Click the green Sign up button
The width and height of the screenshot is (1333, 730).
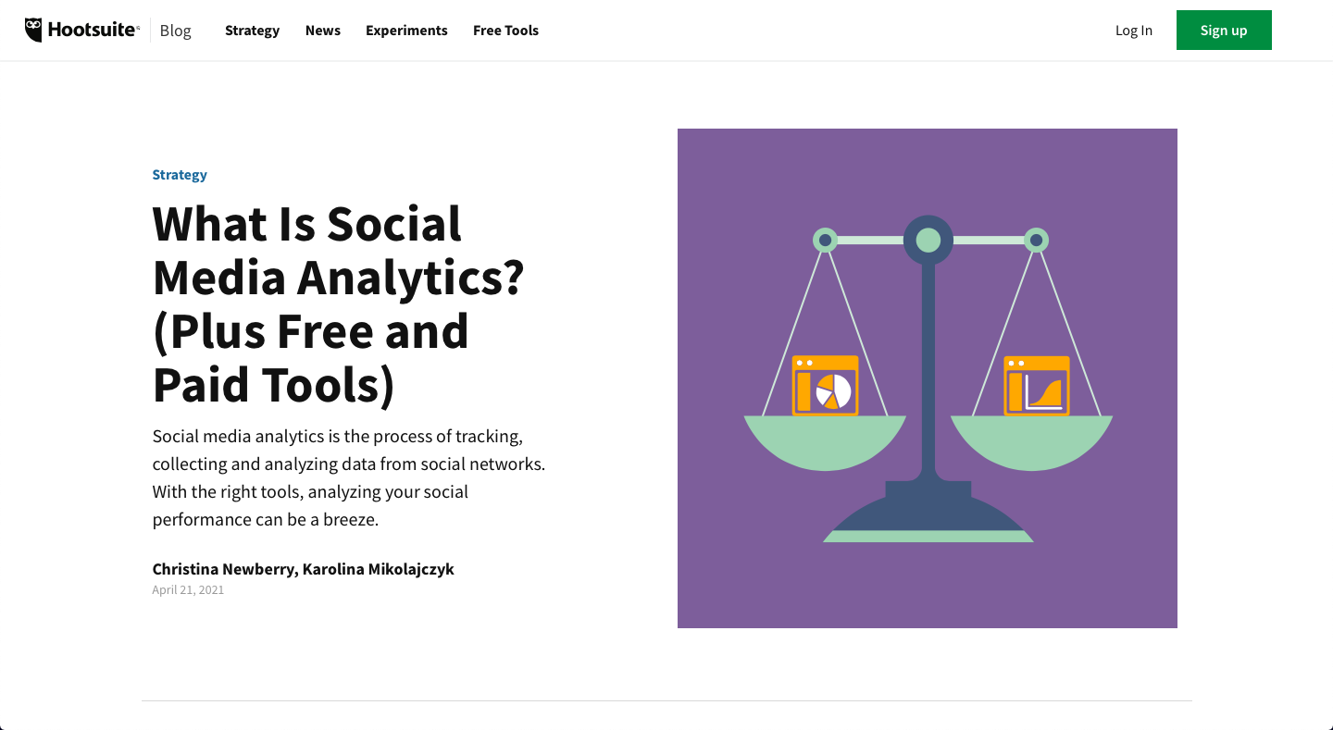(1224, 31)
